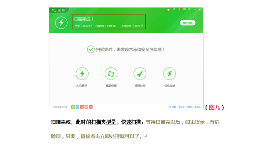This screenshot has width=261, height=146.
Task: Go back using the 返回 arrow
Action: tap(58, 10)
